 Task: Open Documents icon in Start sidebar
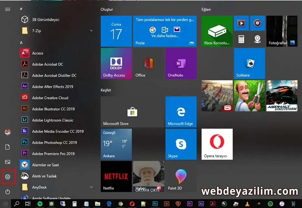pos(8,147)
